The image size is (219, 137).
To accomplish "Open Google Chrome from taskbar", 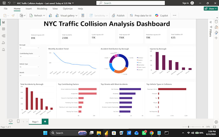I will coord(152,133).
